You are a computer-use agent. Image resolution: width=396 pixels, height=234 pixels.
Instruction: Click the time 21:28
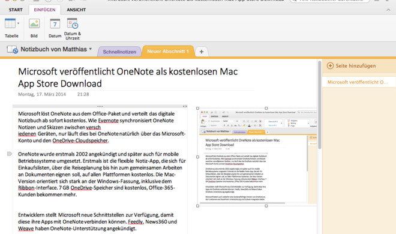(83, 94)
